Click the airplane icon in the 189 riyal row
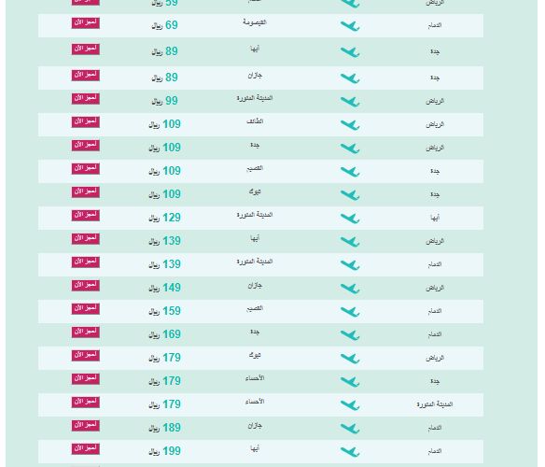 point(350,428)
